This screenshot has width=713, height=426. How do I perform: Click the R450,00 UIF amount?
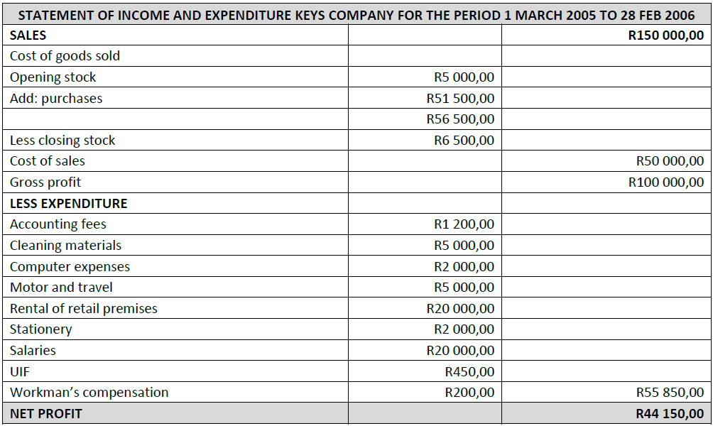[x=469, y=371]
